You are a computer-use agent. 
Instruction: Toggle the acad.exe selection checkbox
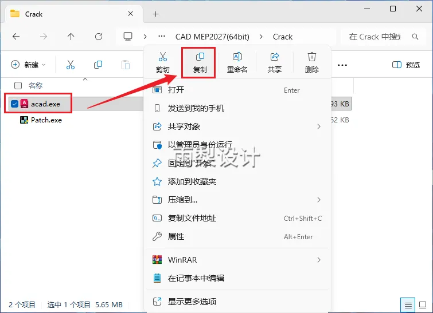pos(14,104)
